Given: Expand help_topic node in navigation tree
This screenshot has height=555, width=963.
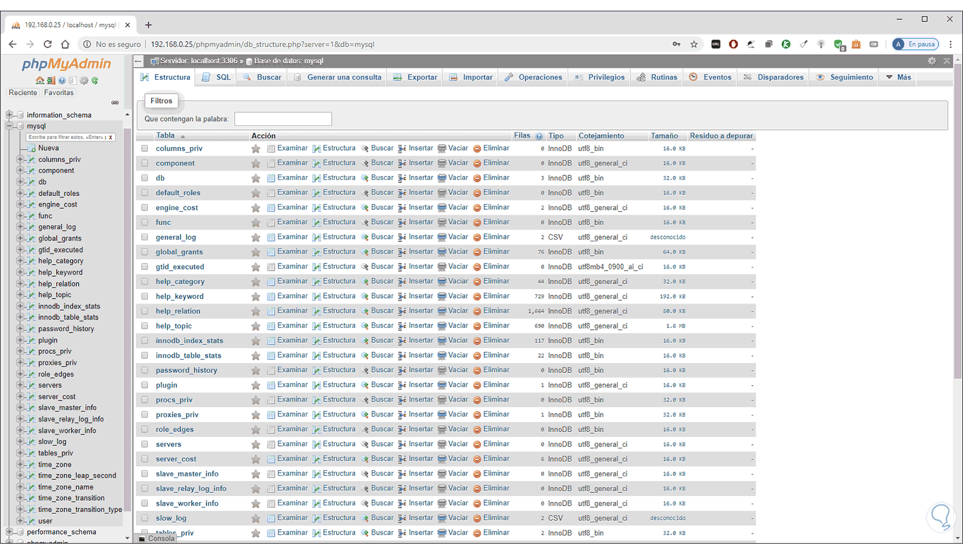Looking at the screenshot, I should (20, 294).
